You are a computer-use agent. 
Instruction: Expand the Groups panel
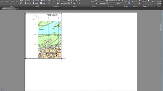point(127,6)
